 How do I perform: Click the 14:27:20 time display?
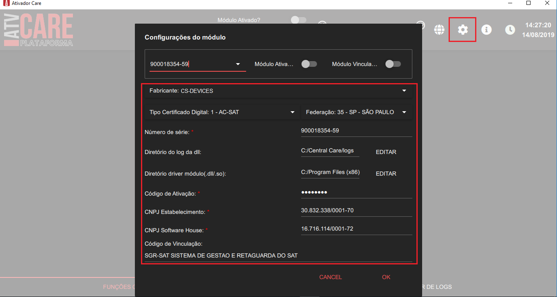tap(538, 25)
